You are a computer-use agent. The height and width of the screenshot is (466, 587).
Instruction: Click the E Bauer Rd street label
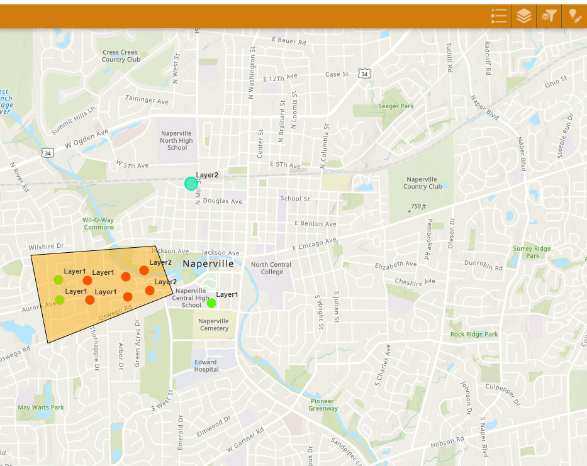pos(289,41)
